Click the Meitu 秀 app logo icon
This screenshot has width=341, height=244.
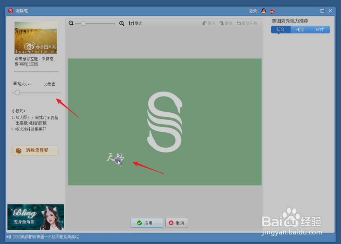[x=11, y=11]
